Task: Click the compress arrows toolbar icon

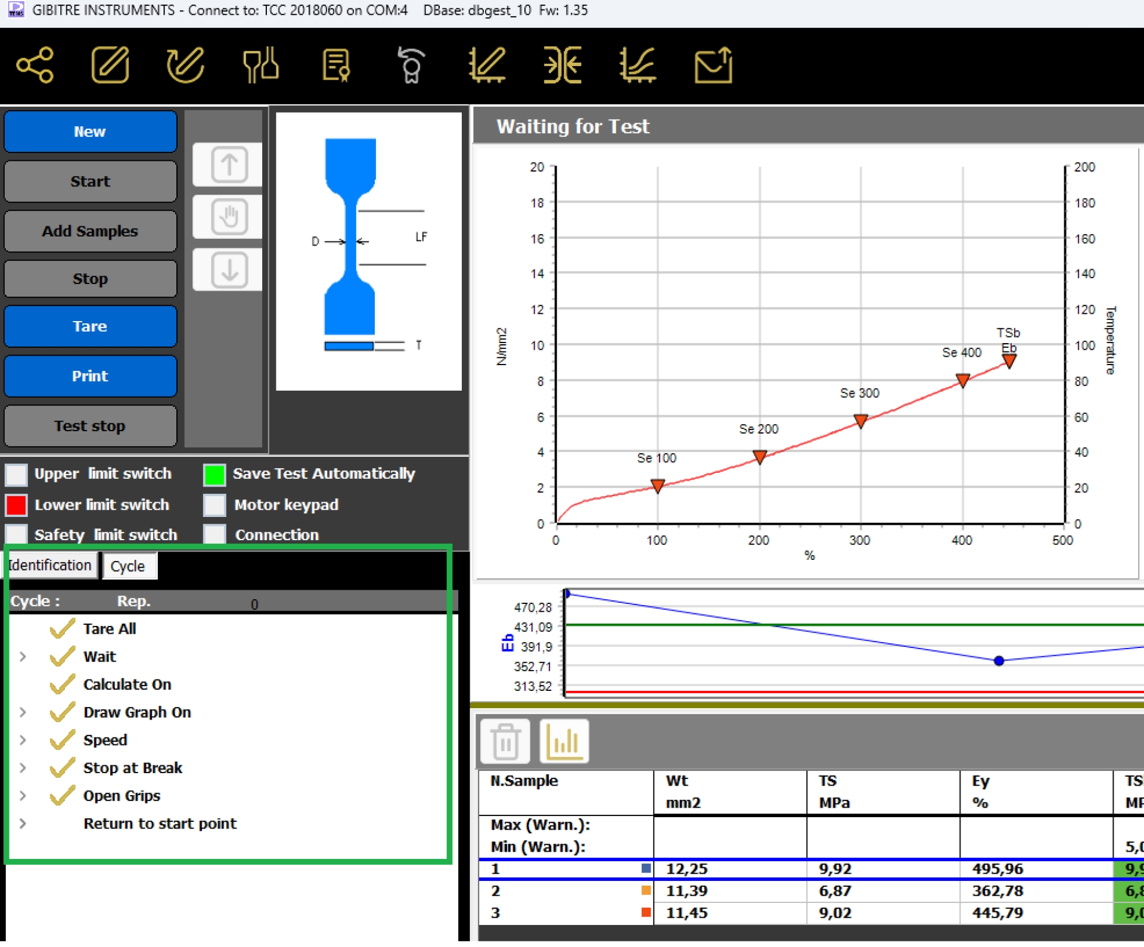Action: pos(562,65)
